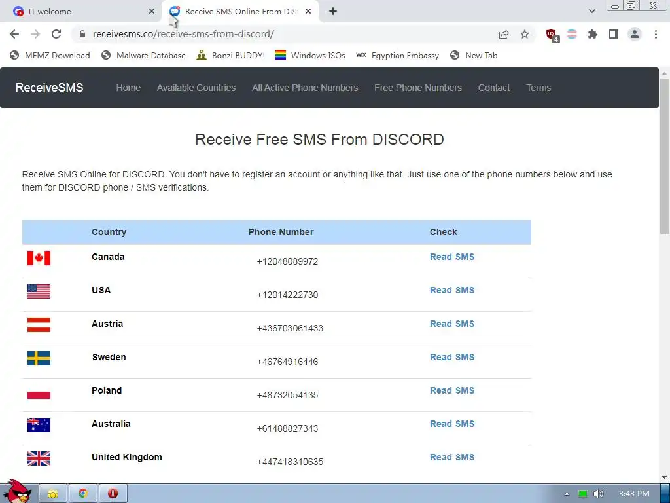The width and height of the screenshot is (670, 503).
Task: Toggle the browser side panel icon
Action: (x=614, y=34)
